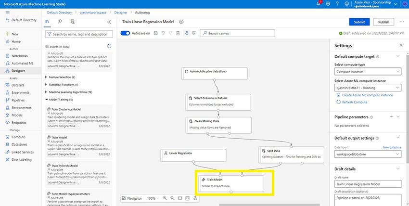Open pipeline settings gear next to title
409x206 pixels.
point(181,22)
